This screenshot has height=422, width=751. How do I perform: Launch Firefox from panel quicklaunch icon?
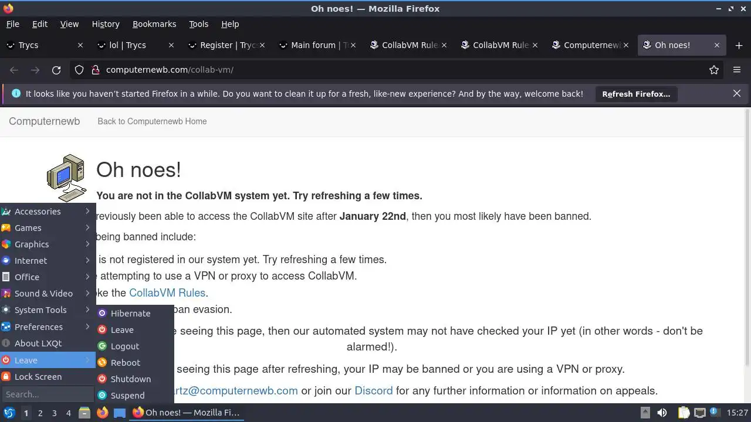[102, 413]
